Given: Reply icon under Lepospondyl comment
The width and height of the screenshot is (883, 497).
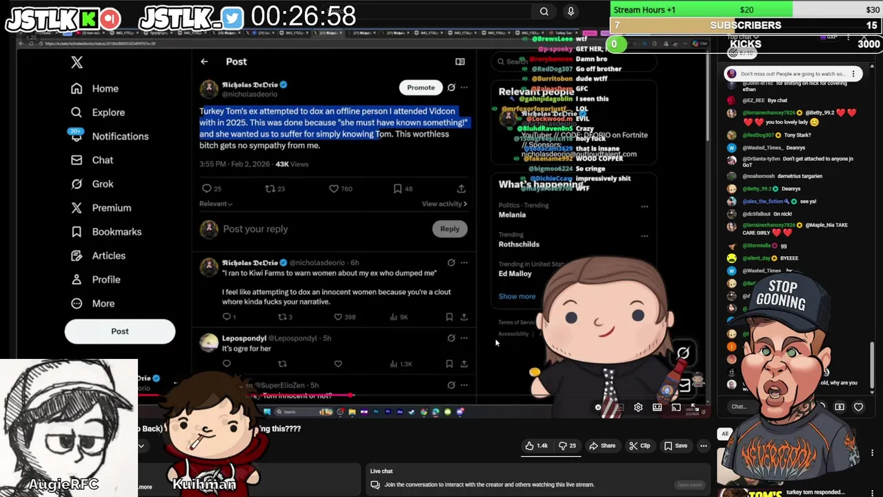Looking at the screenshot, I should (226, 364).
